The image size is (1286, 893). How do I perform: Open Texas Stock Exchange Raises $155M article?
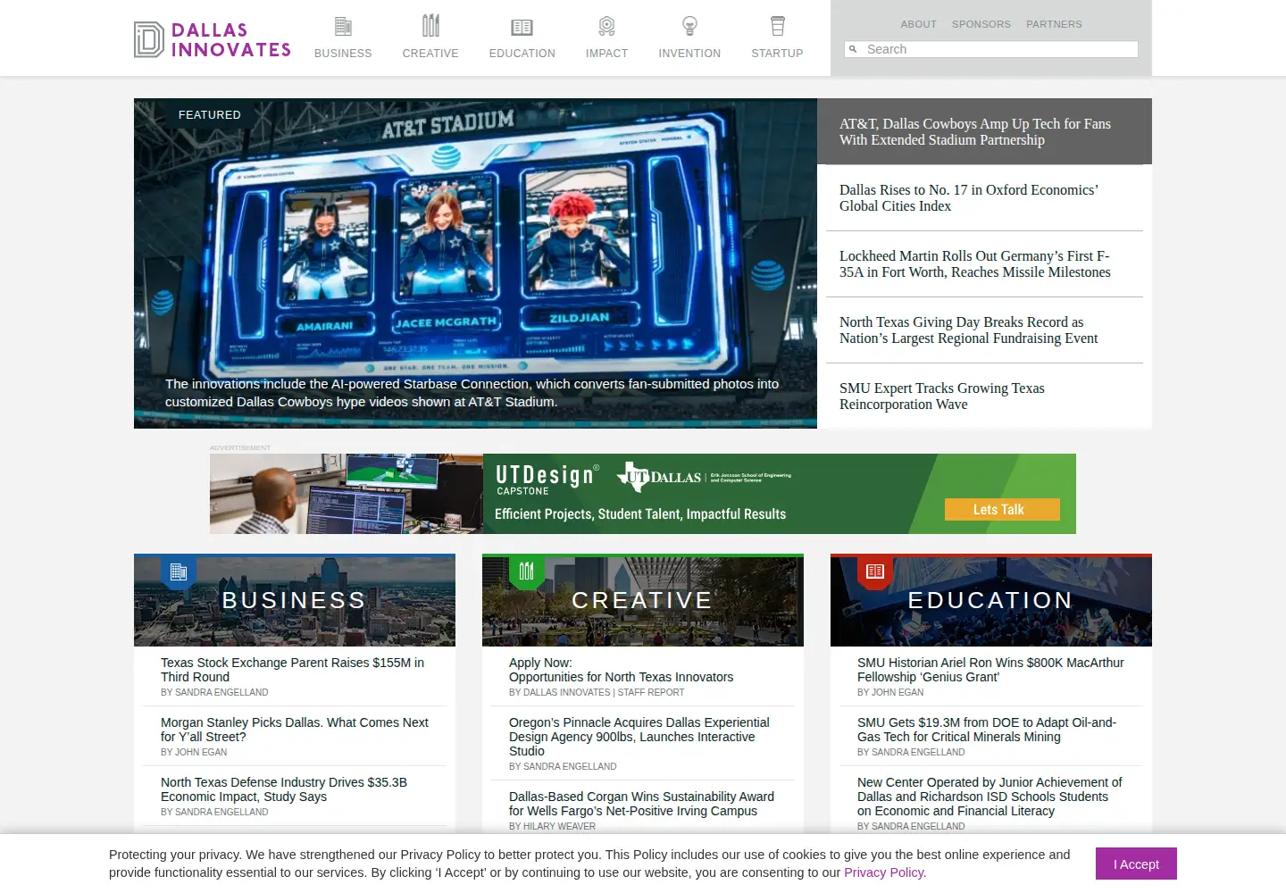293,670
